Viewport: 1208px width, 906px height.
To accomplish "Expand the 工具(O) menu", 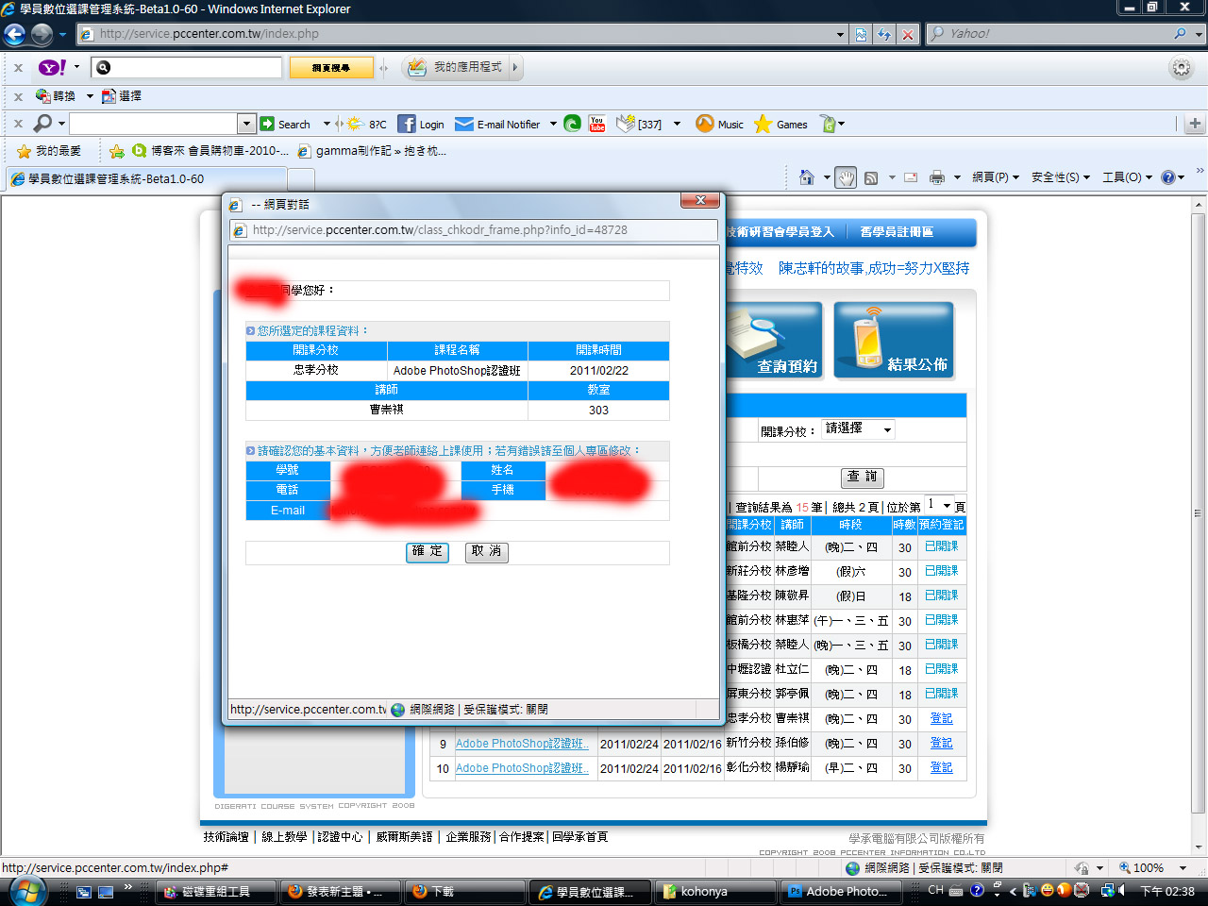I will click(x=1128, y=177).
